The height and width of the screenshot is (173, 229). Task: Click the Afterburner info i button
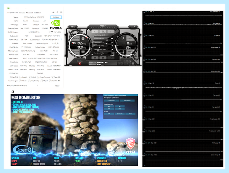click(x=111, y=32)
